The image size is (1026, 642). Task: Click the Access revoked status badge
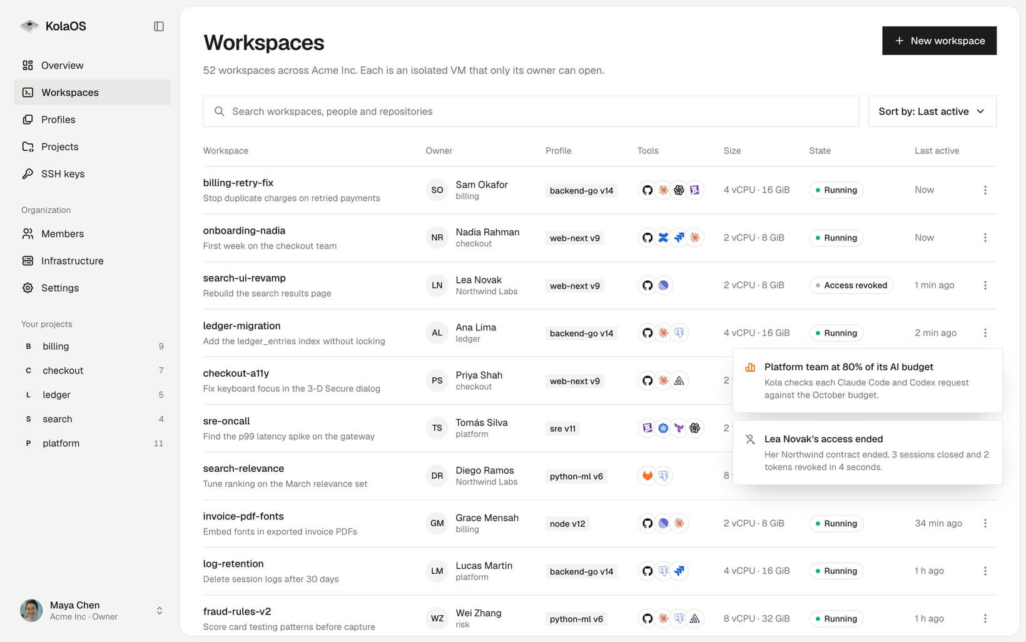pos(851,285)
